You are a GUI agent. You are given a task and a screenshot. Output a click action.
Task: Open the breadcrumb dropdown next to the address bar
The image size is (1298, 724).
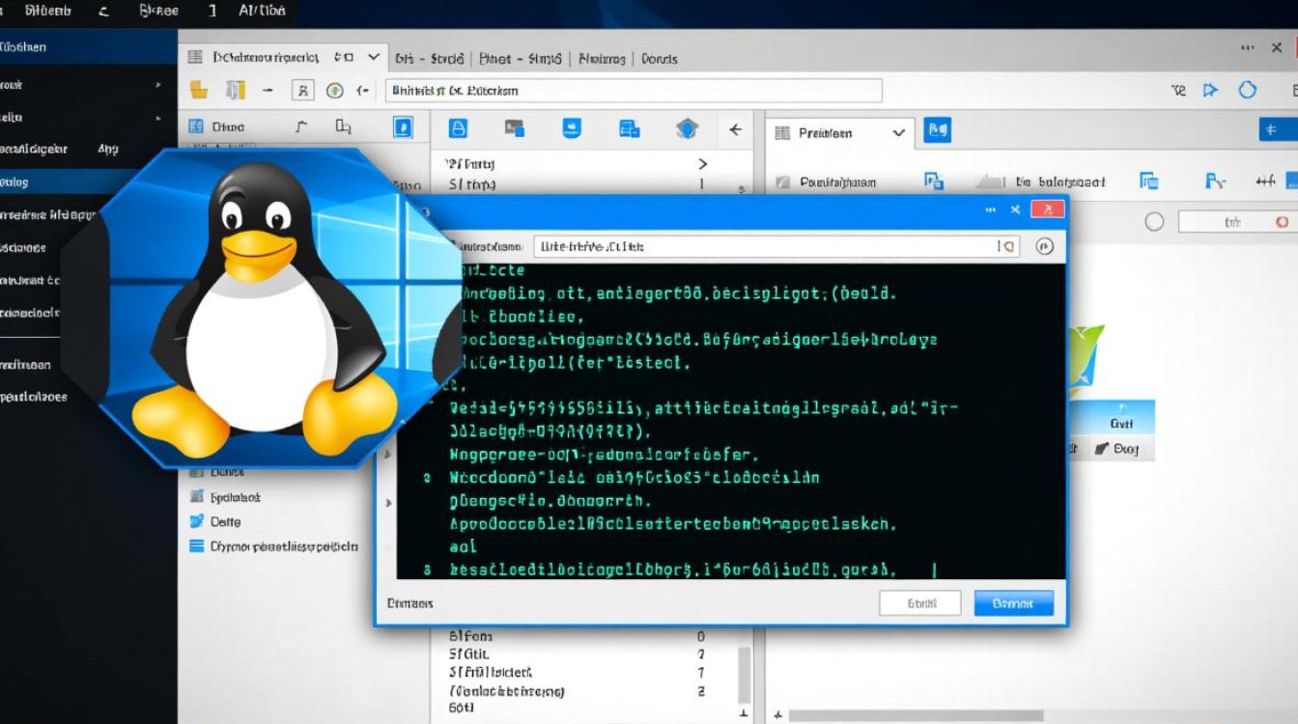(x=375, y=57)
